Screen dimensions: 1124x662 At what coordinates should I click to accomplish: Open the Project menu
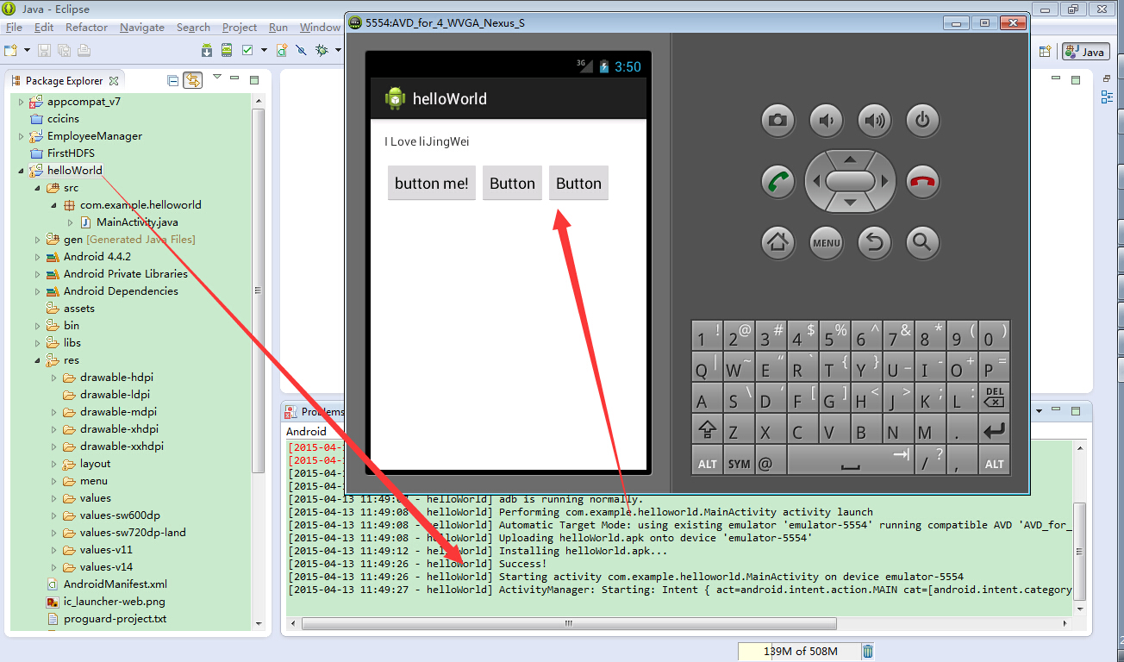pos(240,28)
